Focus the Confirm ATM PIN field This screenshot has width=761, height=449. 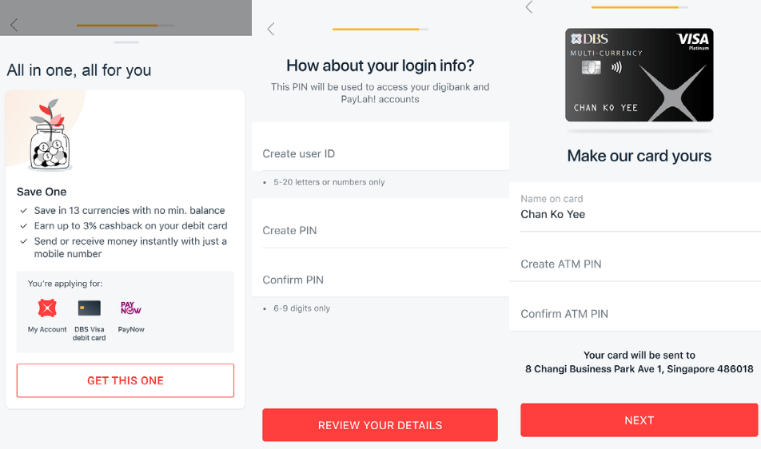[x=635, y=314]
